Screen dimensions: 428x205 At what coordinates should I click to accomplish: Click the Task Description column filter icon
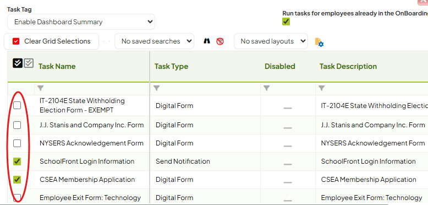click(321, 88)
